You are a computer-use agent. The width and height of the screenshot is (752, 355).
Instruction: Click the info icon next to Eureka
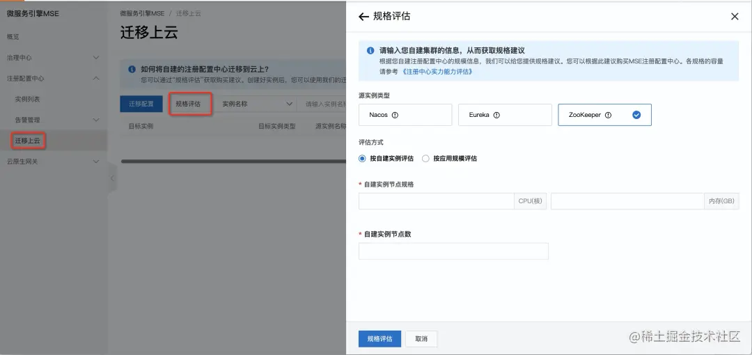pos(497,115)
